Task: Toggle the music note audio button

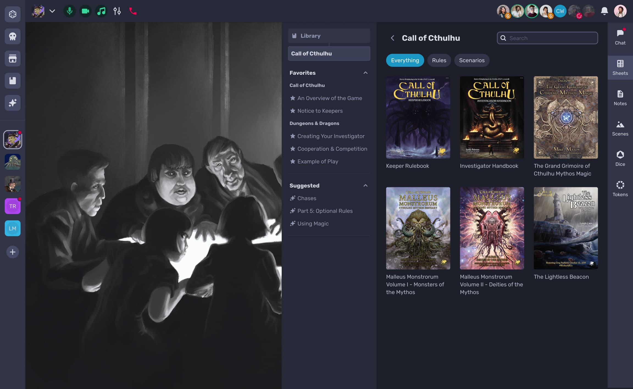Action: (101, 11)
